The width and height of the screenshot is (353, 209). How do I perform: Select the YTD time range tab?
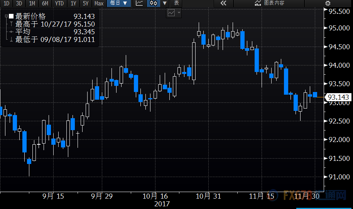click(x=59, y=3)
